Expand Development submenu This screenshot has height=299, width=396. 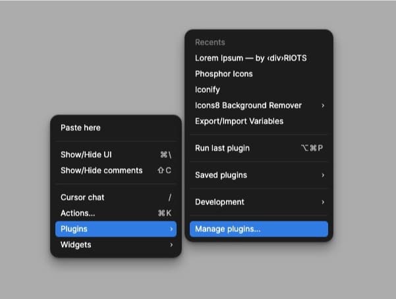click(x=259, y=202)
